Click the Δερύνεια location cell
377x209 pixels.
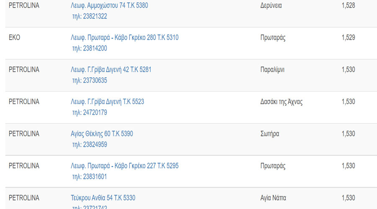tap(271, 5)
